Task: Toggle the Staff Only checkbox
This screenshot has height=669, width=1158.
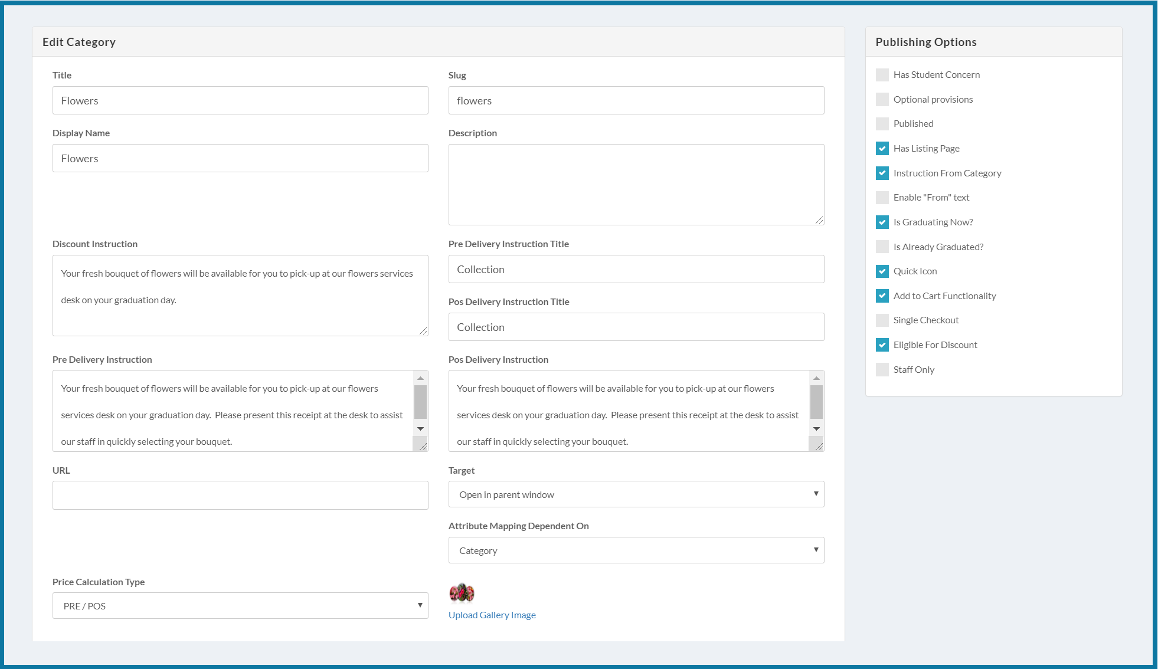Action: pos(882,370)
